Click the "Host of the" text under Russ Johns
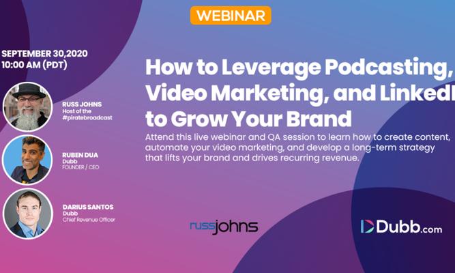 point(76,111)
